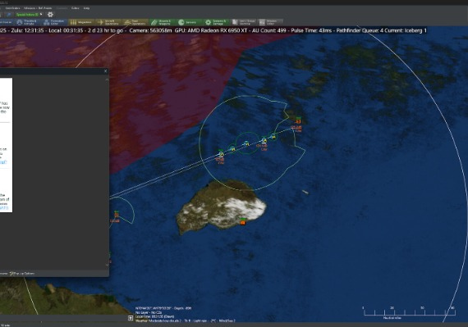This screenshot has width=468, height=327.
Task: Open the Editor menu
Action: click(x=75, y=8)
